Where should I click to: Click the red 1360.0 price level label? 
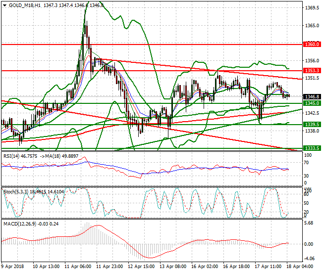coord(312,45)
